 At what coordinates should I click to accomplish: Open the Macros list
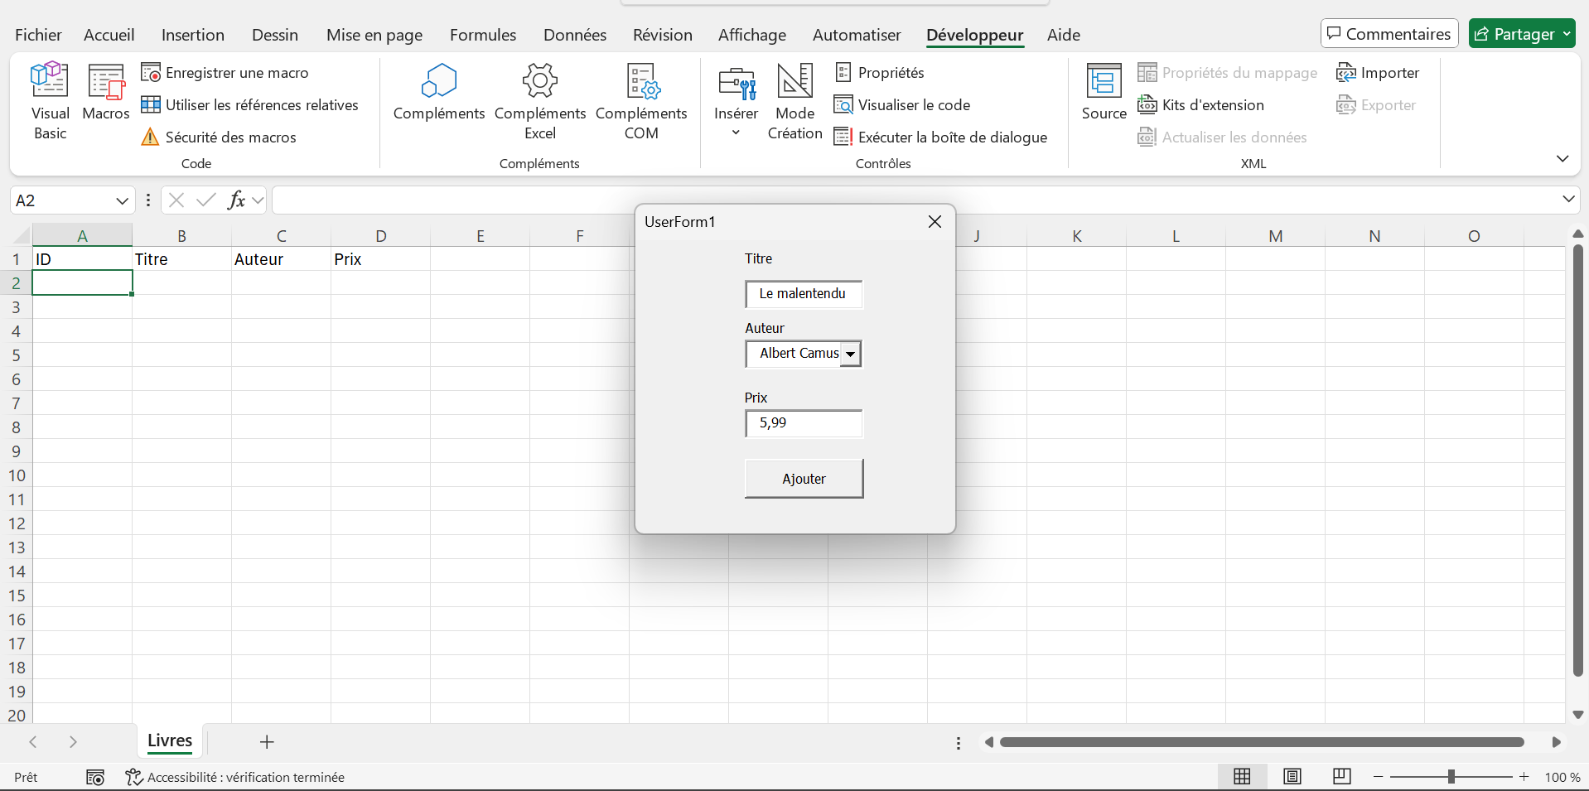[106, 92]
